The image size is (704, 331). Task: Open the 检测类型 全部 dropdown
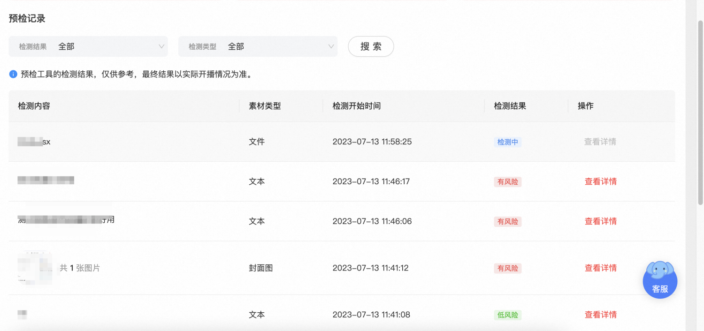pyautogui.click(x=258, y=46)
